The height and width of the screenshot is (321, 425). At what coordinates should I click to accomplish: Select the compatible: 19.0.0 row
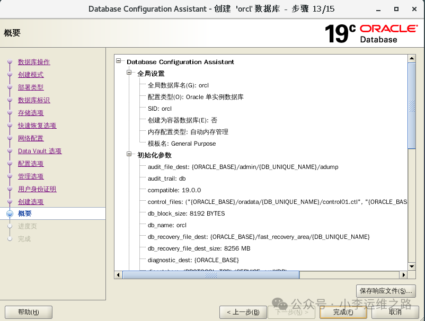(x=174, y=190)
